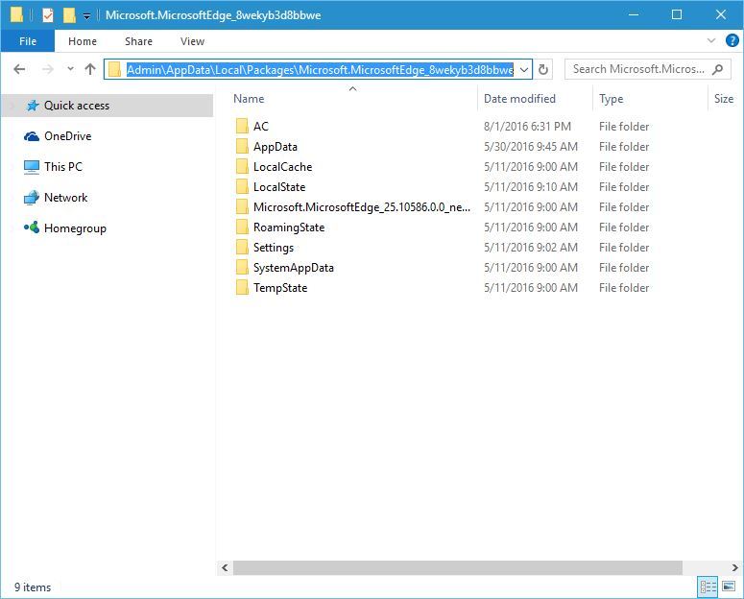Select the TempState folder name
This screenshot has height=599, width=744.
tap(280, 288)
